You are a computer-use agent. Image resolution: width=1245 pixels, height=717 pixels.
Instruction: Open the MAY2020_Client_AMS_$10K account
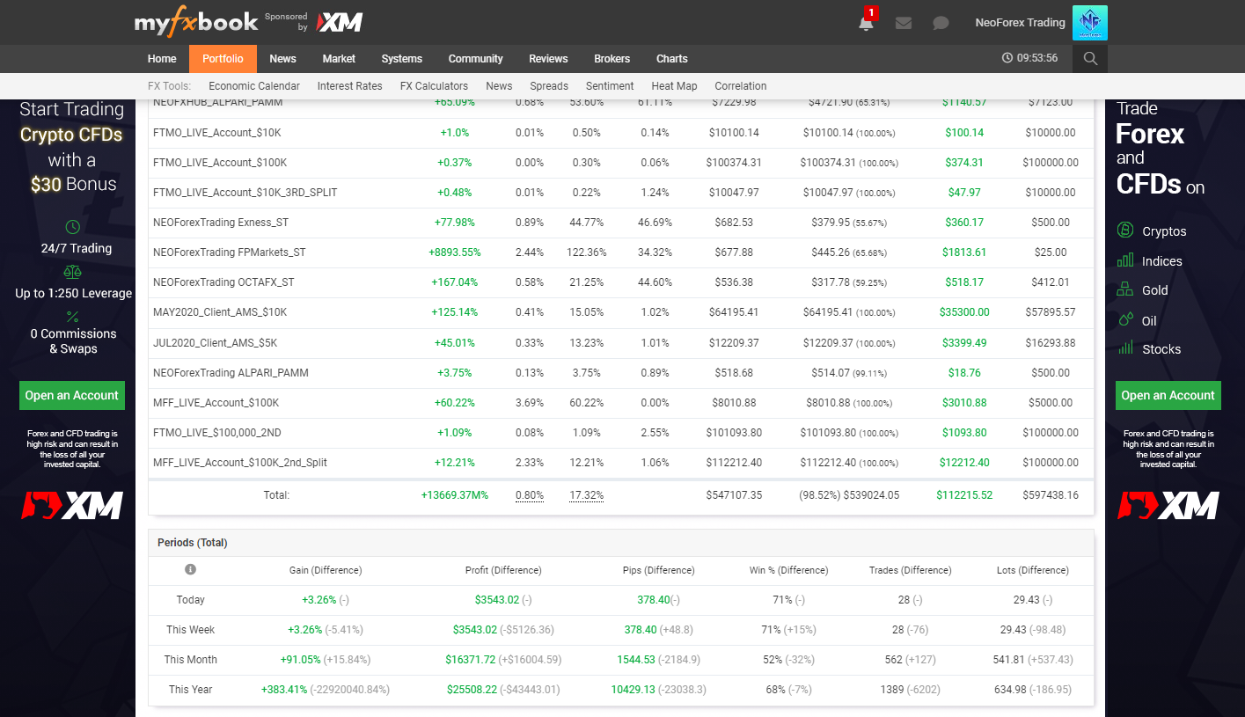pos(220,312)
